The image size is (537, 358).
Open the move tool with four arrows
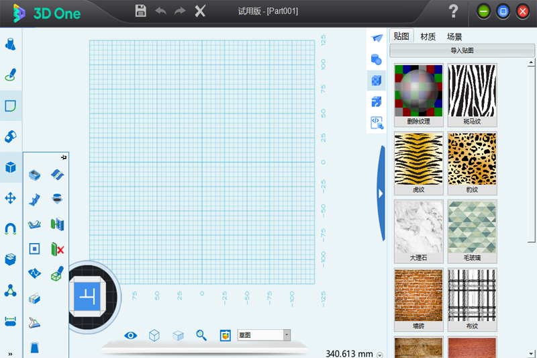(11, 198)
